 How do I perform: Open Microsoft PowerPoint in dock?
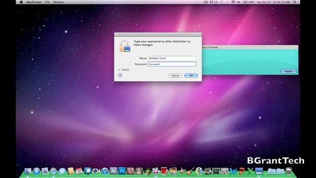coord(242,171)
